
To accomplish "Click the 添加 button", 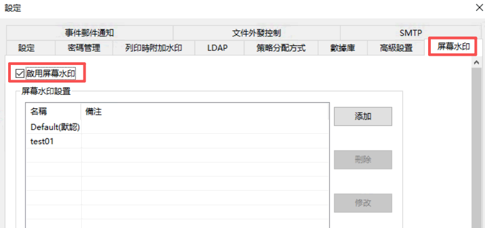I will click(363, 116).
